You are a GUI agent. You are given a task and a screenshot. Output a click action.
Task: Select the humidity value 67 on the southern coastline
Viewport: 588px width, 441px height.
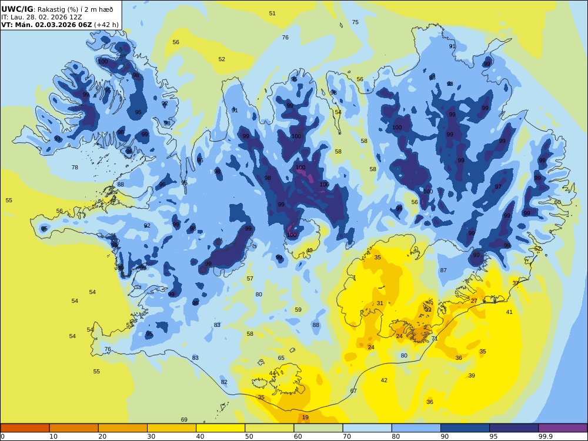click(x=353, y=391)
